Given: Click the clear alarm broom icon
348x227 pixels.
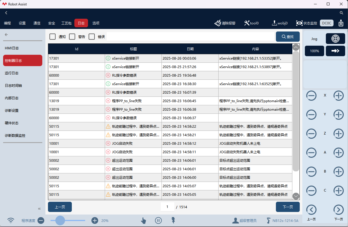Looking at the screenshot, I should pyautogui.click(x=218, y=23).
